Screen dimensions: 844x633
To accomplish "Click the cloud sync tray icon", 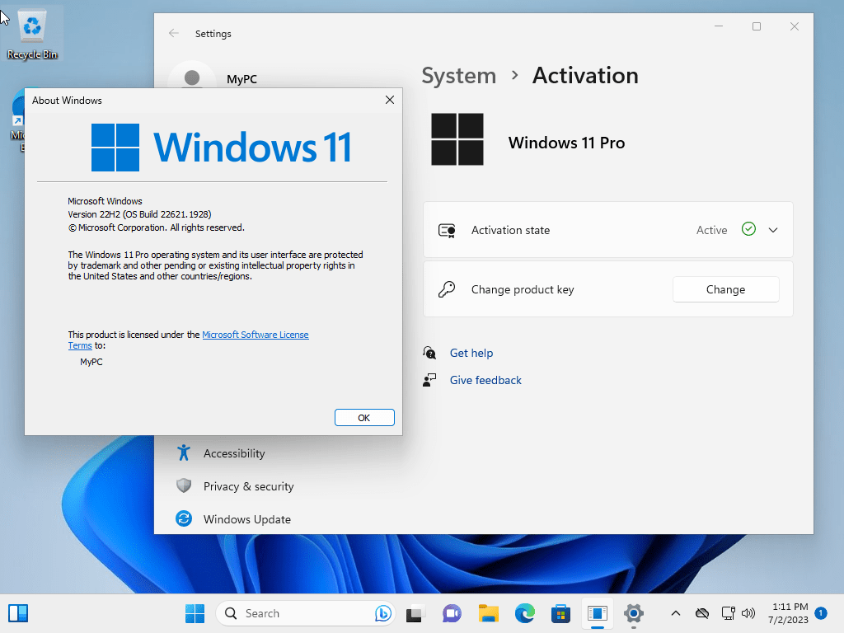I will tap(702, 613).
